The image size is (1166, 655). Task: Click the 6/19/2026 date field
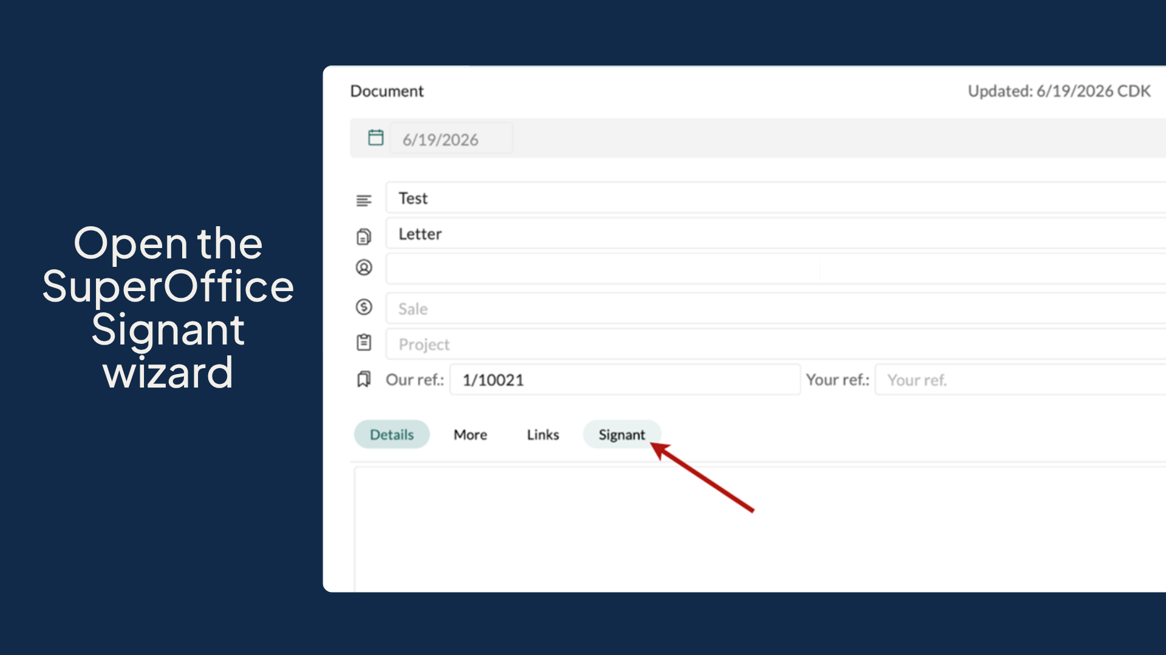(451, 139)
